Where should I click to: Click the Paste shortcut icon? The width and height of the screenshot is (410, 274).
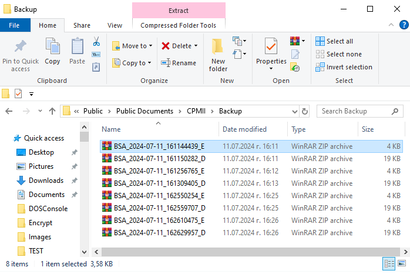96,67
